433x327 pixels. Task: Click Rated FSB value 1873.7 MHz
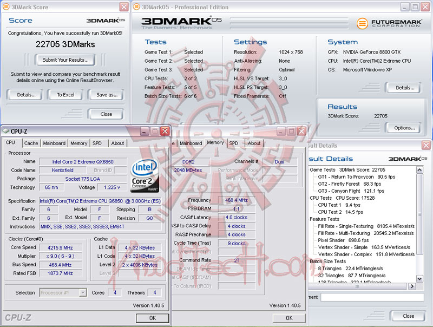point(60,273)
